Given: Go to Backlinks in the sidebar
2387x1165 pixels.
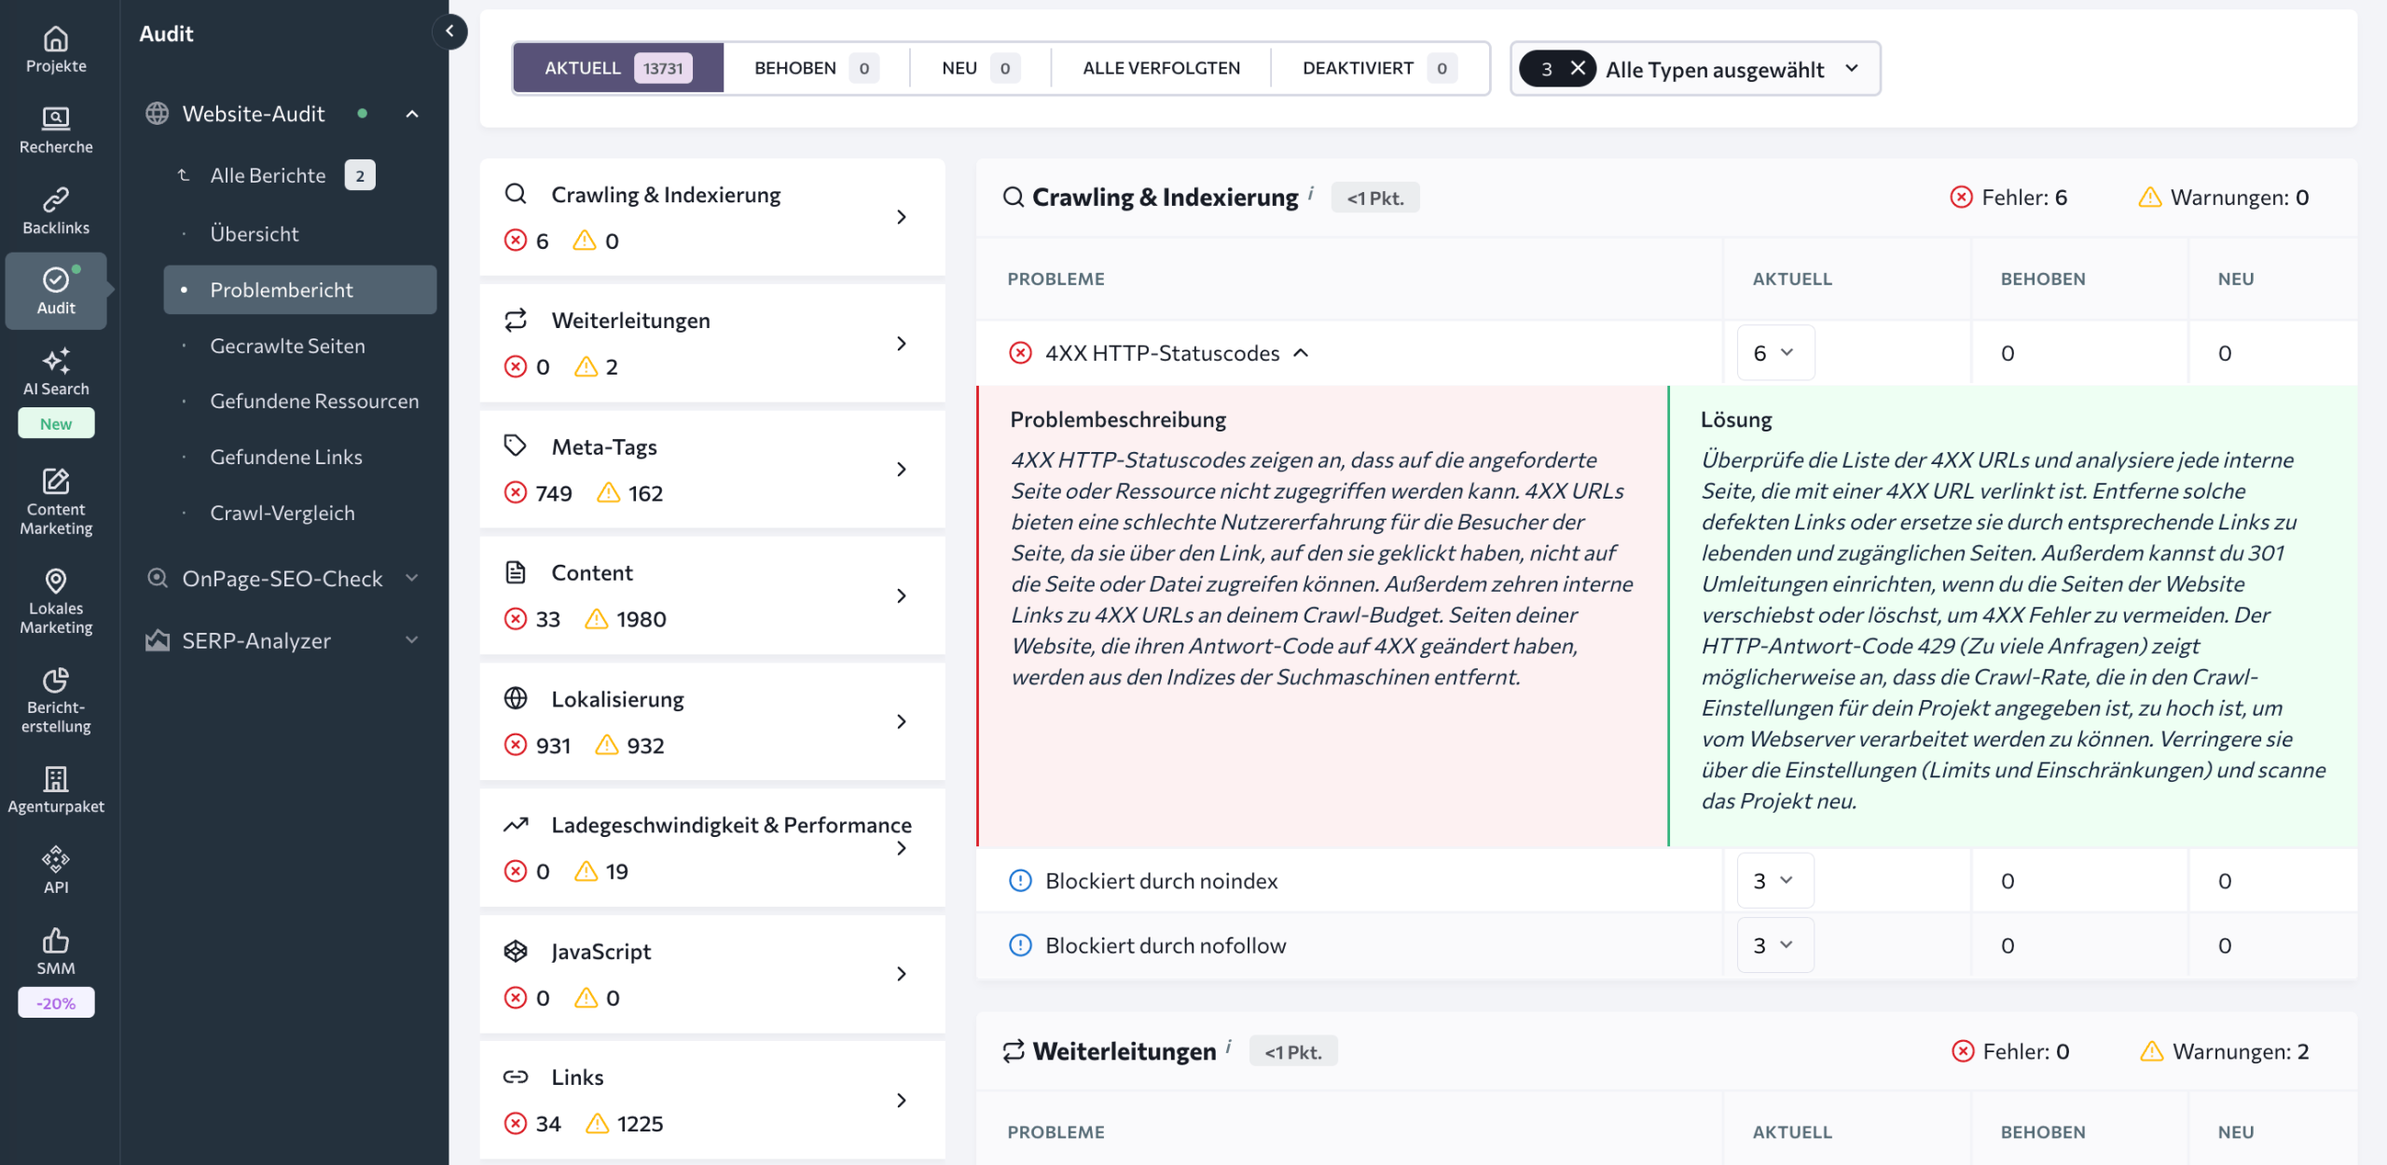Looking at the screenshot, I should point(56,212).
